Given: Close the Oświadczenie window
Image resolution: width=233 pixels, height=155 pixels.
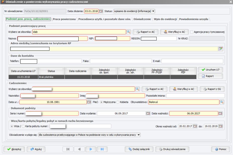Looking at the screenshot, I should tap(230, 2).
